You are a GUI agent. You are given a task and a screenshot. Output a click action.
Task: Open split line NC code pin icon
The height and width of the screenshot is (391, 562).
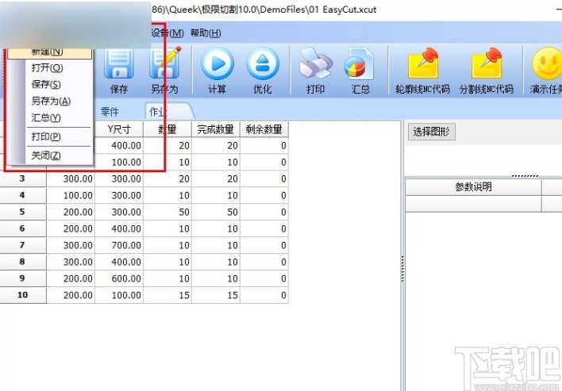(487, 63)
